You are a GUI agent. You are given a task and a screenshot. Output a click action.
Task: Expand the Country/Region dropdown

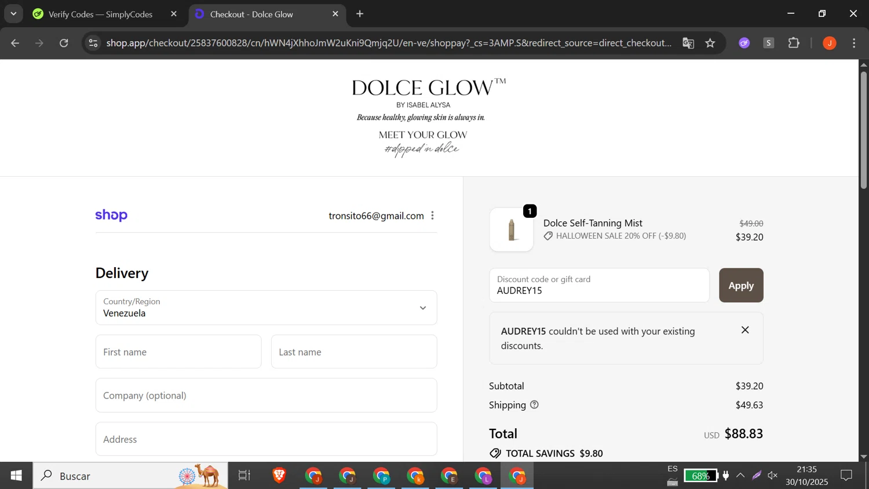coord(266,308)
